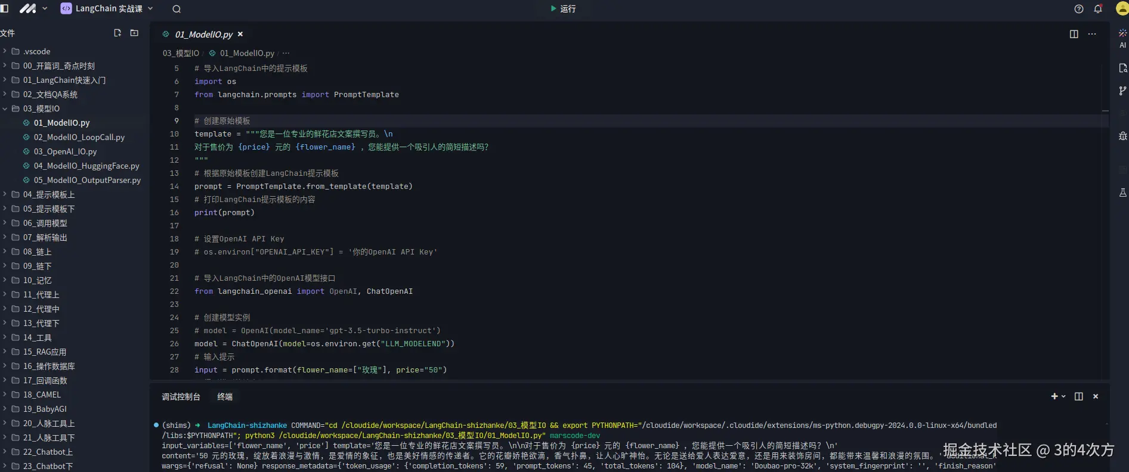This screenshot has height=472, width=1129.
Task: Open the testing flask icon
Action: click(1122, 192)
